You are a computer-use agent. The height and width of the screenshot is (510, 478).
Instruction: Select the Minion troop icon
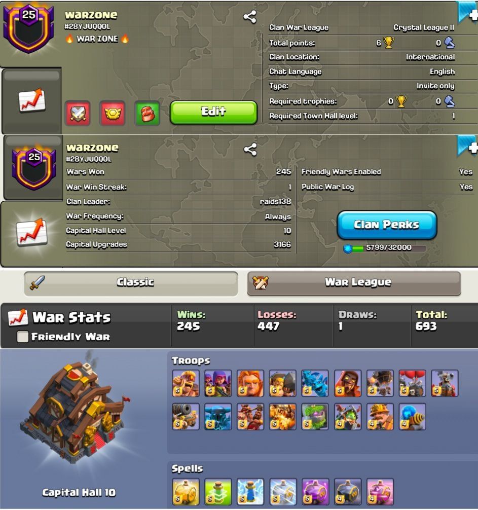coord(315,383)
